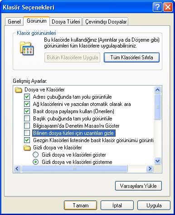Click the list scroll down arrow

[158, 161]
